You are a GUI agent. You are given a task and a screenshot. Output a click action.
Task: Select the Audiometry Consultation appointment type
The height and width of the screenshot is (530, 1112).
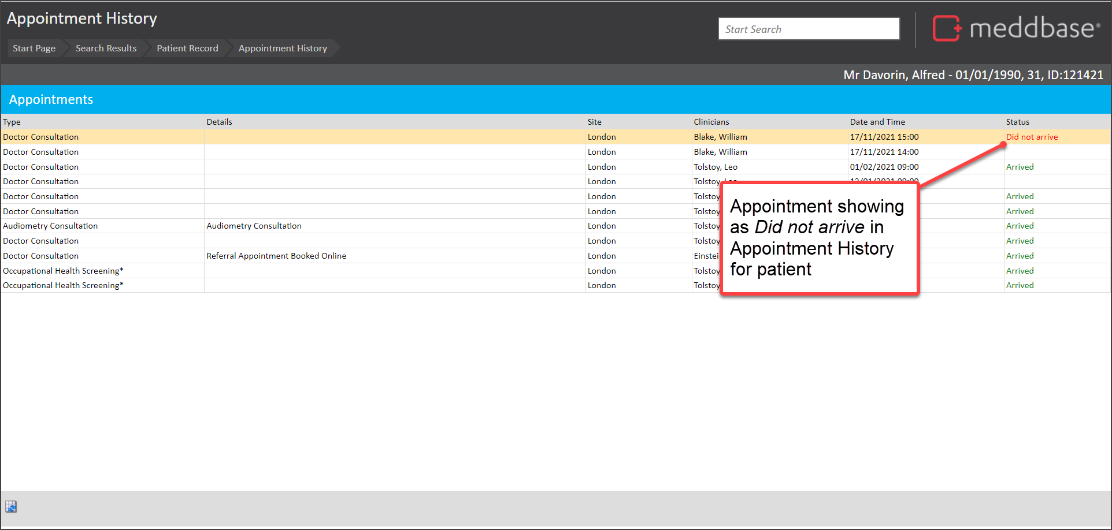pyautogui.click(x=50, y=226)
